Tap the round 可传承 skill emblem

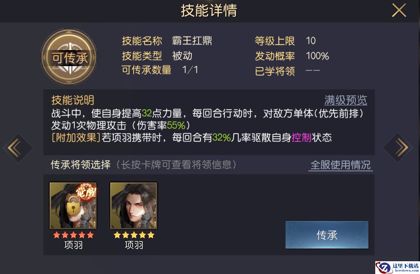(69, 57)
